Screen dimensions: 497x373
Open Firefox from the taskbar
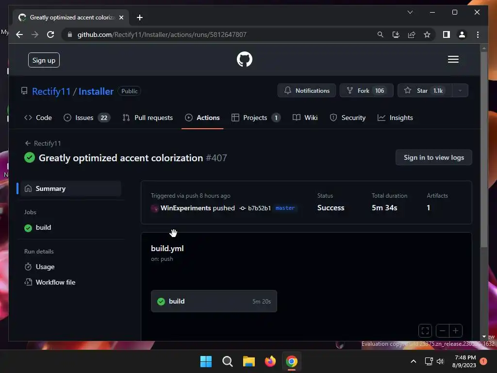click(x=270, y=361)
